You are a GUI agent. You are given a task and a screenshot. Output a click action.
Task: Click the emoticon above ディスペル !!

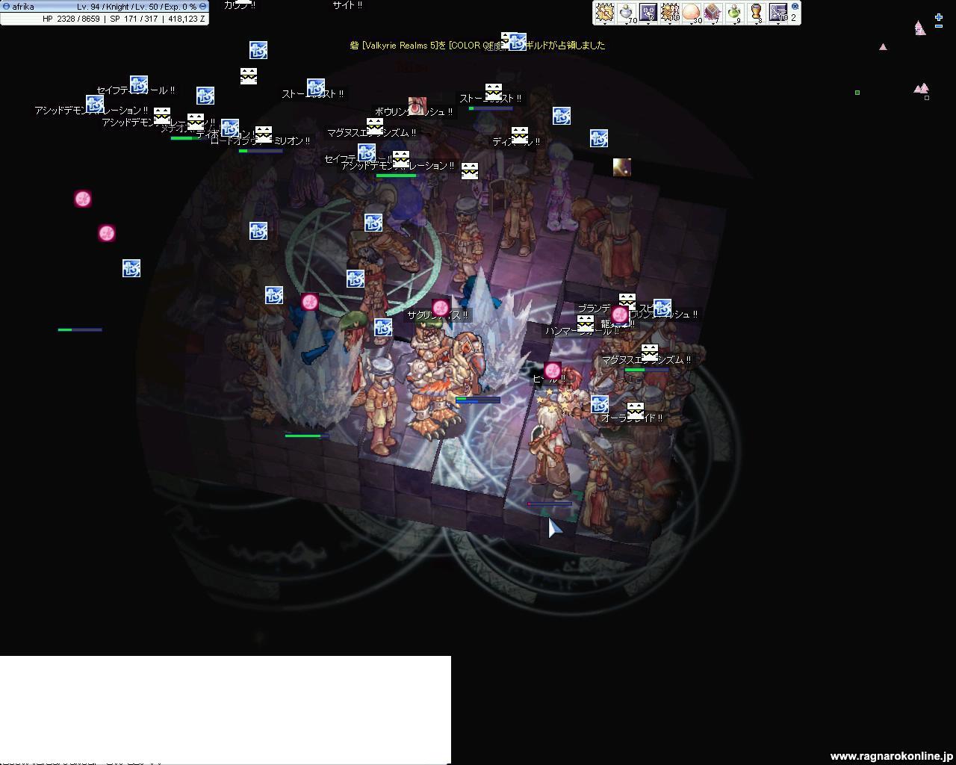[520, 135]
